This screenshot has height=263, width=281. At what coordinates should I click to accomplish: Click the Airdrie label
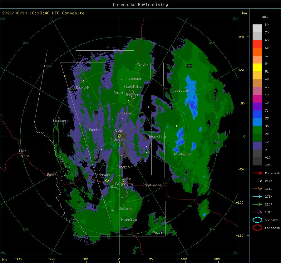[x=123, y=167]
